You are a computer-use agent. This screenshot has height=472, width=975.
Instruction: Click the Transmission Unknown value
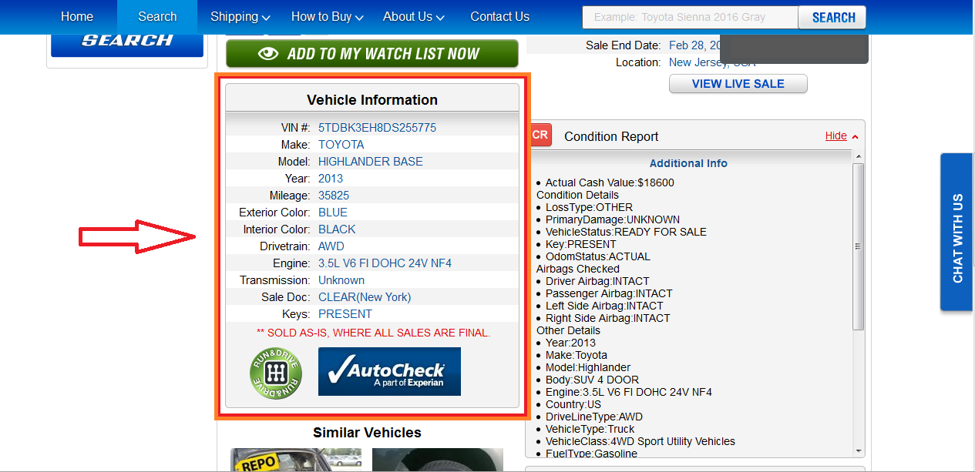click(x=341, y=280)
